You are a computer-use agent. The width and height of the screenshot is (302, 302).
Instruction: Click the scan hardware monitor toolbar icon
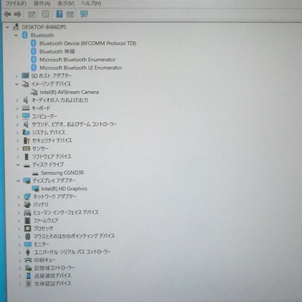[84, 14]
